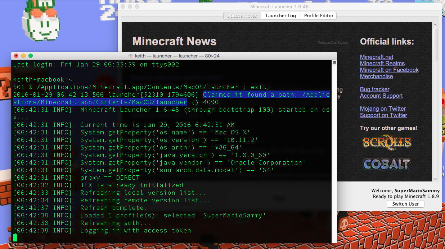This screenshot has height=249, width=445.
Task: Open the Launcher Log tab
Action: click(280, 16)
